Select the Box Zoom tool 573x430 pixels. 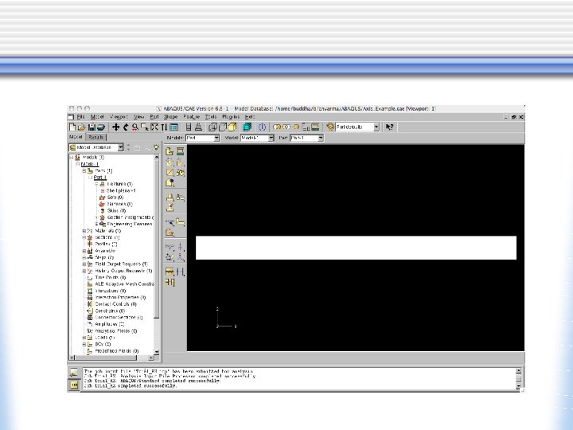tap(145, 127)
